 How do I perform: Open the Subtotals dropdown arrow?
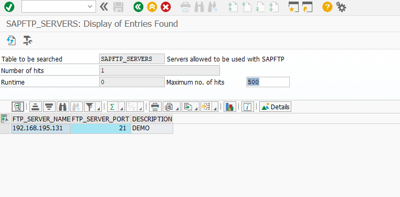coord(141,107)
